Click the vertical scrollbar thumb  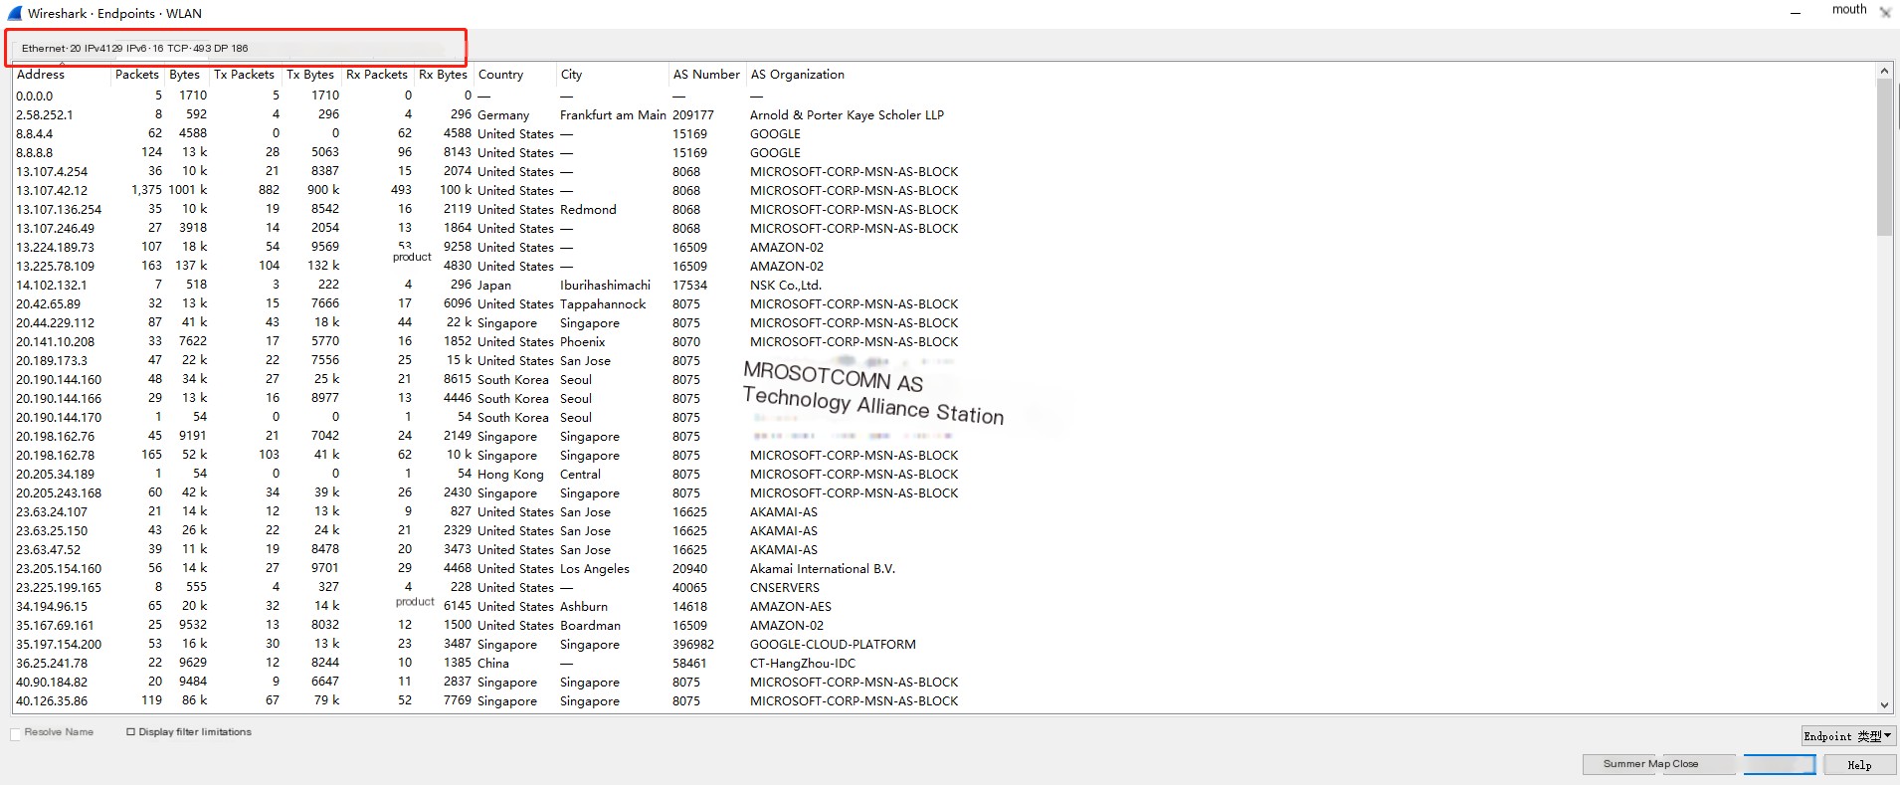coord(1884,157)
